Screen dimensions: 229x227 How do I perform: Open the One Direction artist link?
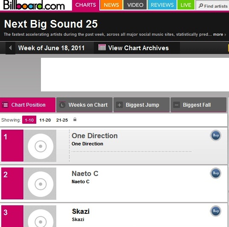pyautogui.click(x=95, y=136)
